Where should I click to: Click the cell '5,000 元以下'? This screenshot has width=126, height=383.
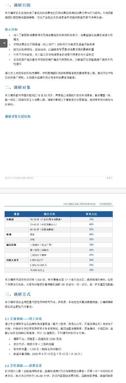coord(37,260)
